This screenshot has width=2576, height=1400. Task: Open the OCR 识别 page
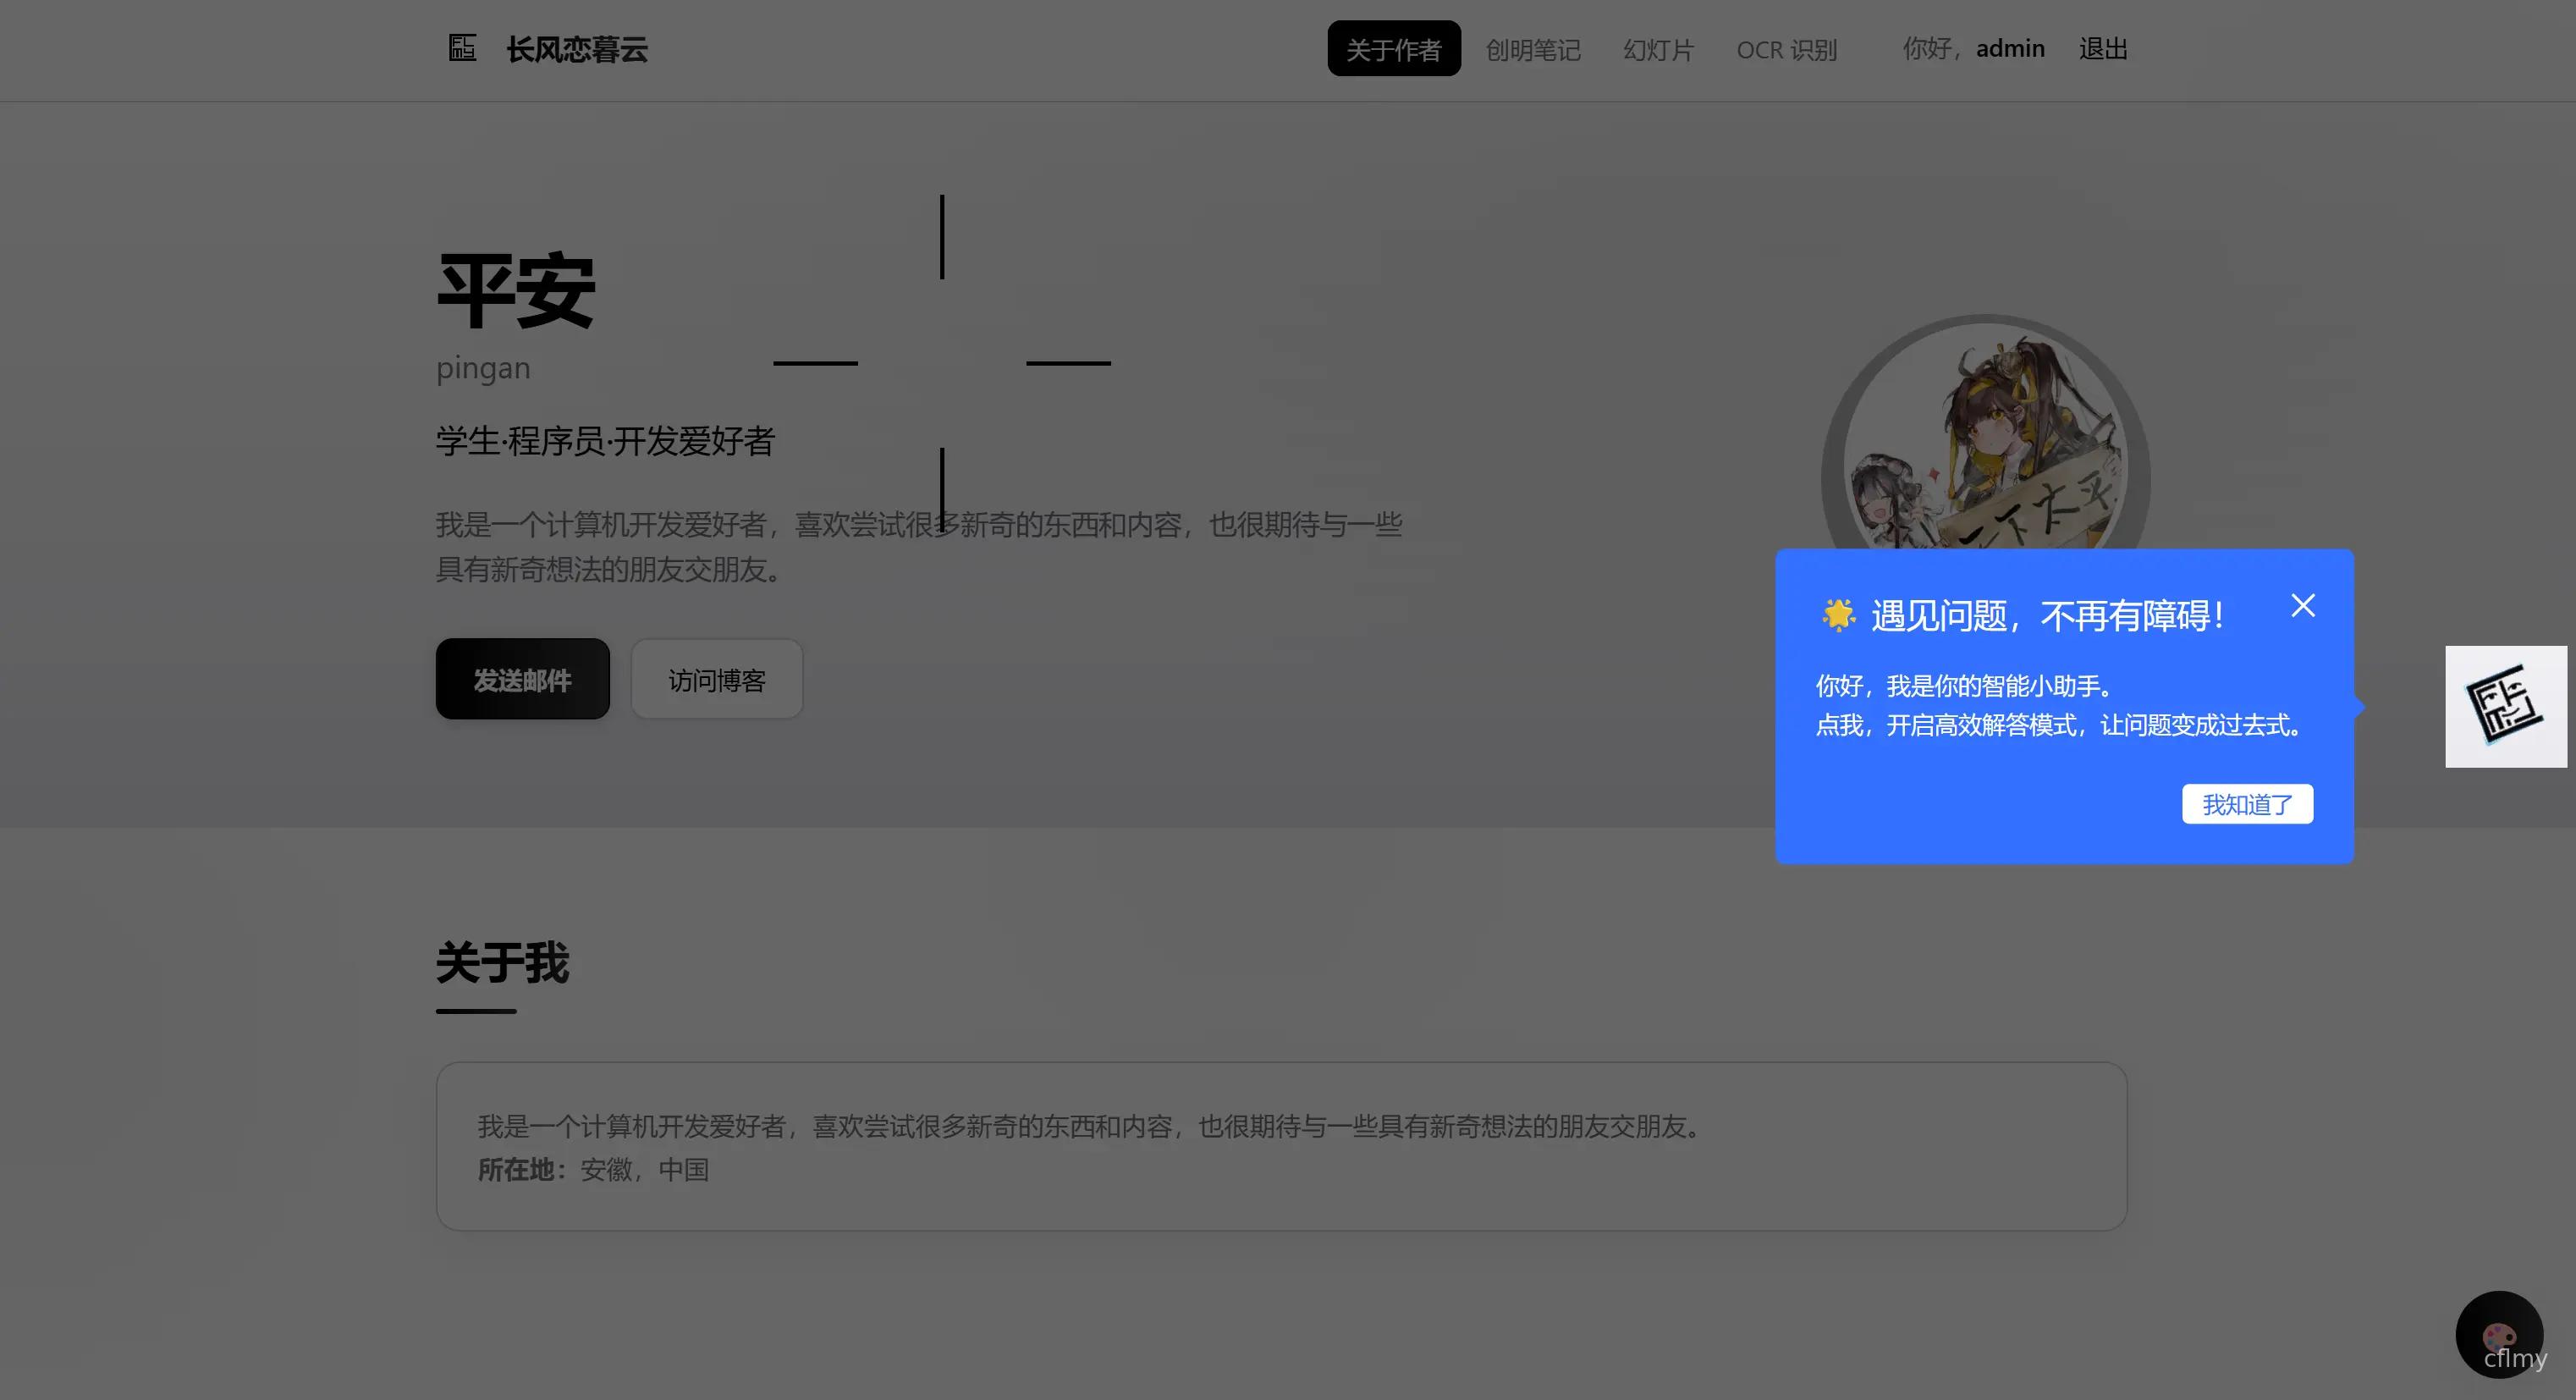(x=1787, y=49)
